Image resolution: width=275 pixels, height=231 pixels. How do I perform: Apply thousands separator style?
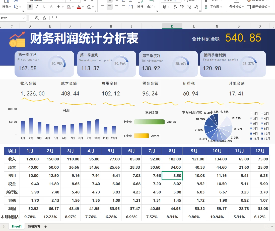tap(182, 7)
